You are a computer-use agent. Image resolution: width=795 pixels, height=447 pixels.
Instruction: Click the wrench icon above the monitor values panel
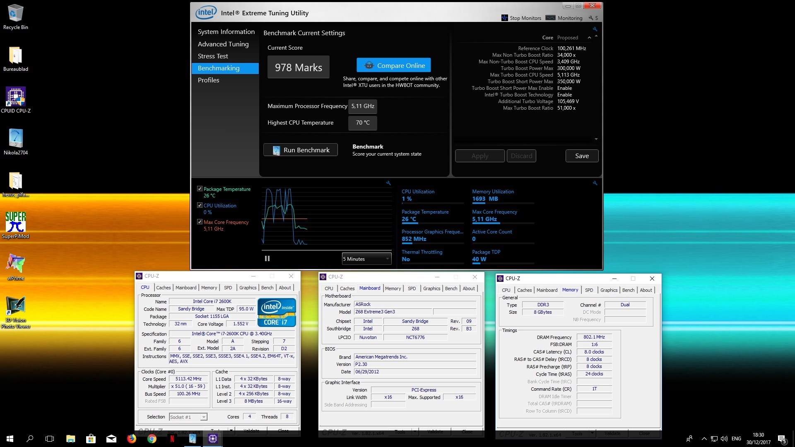(x=595, y=183)
